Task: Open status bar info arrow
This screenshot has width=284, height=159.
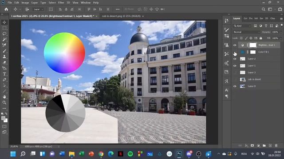Action: point(59,147)
